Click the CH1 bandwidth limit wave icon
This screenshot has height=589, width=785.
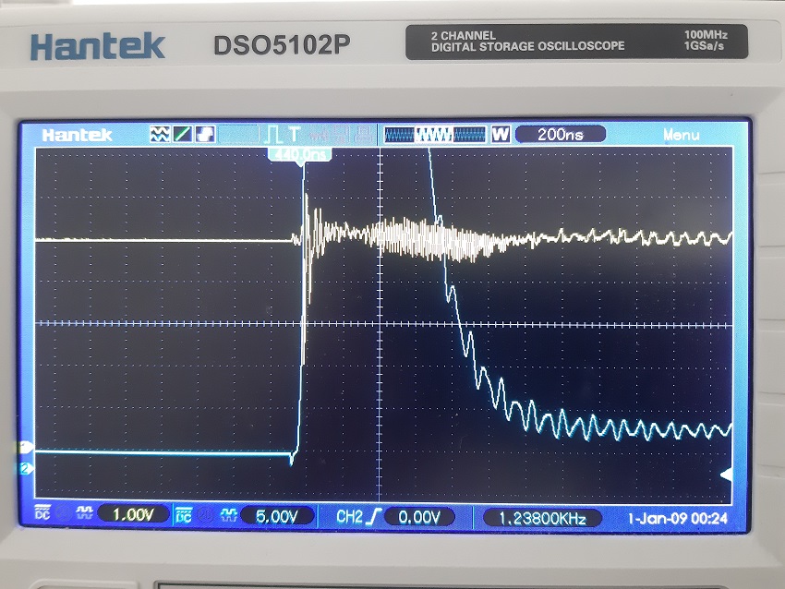[84, 514]
